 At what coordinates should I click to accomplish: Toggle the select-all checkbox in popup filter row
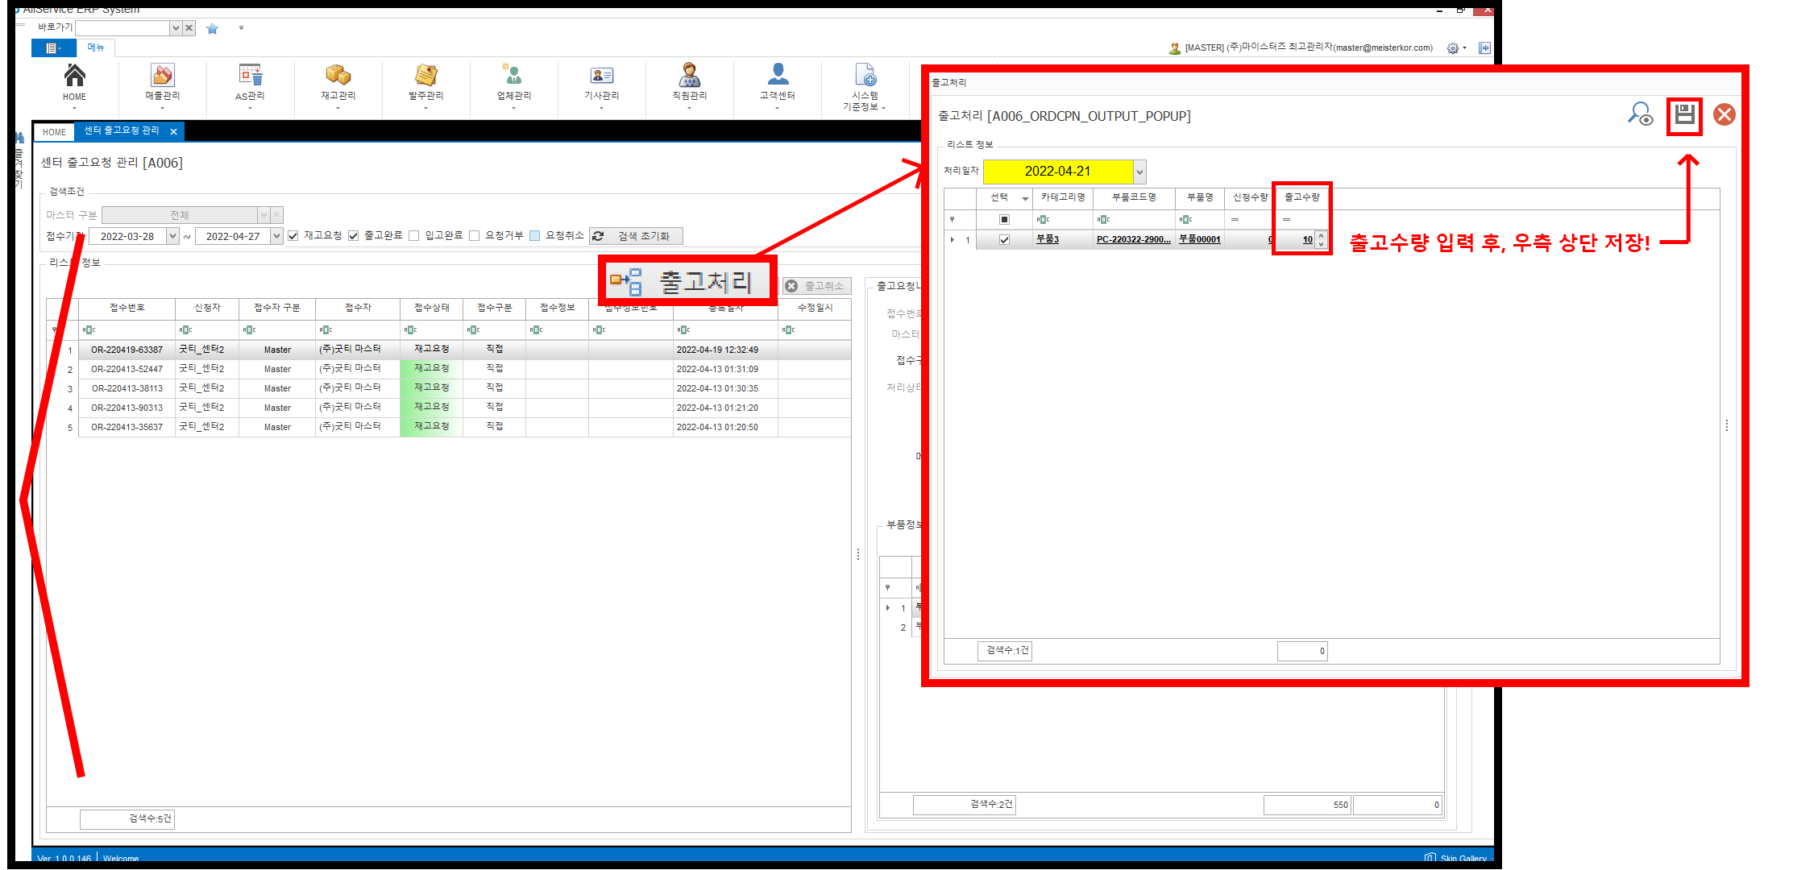tap(1004, 220)
